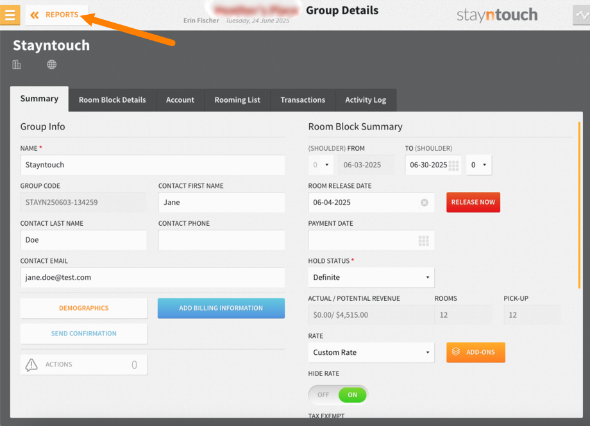Click the Pick-Up value field
The height and width of the screenshot is (426, 590).
pos(532,315)
